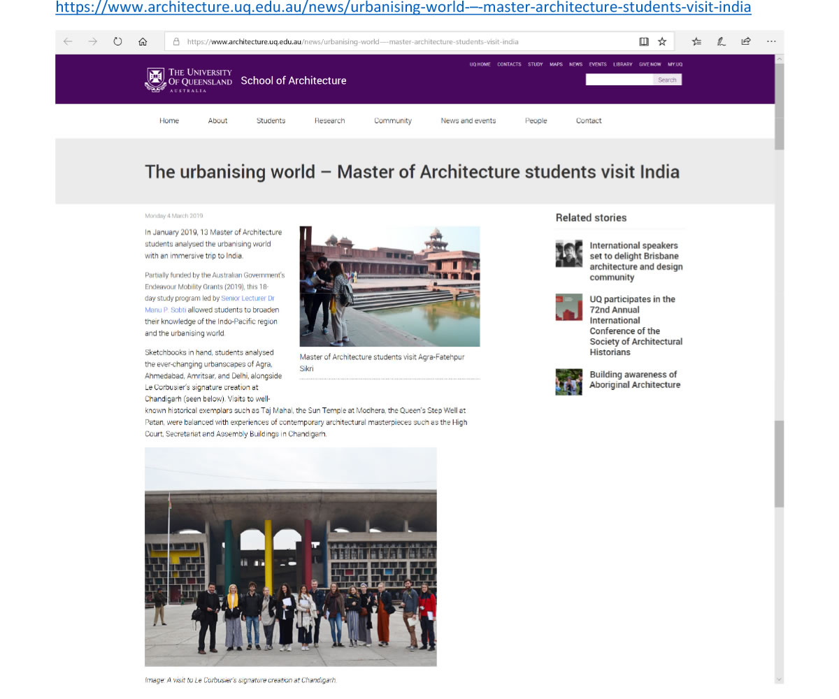Click the Agra-Fatehpur Sikri photo
839x699 pixels.
click(389, 287)
